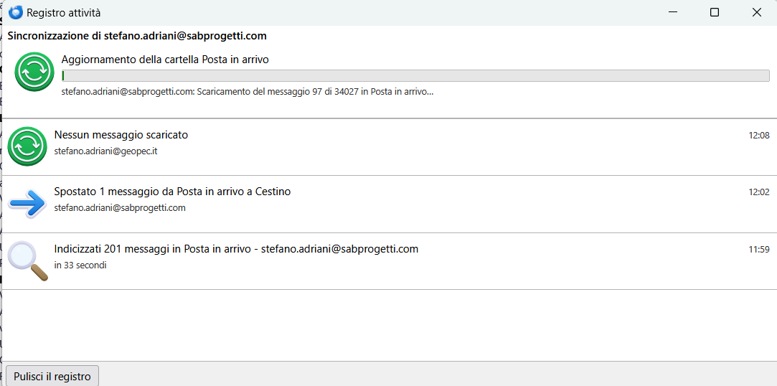The width and height of the screenshot is (777, 386).
Task: Click the Thunderbird icon in the title bar
Action: click(15, 12)
